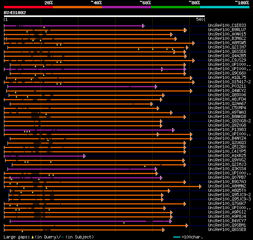Screen dimensions: 253x240
Task: Click the purple arrowhead ending the C1E833 alignment
Action: point(143,26)
